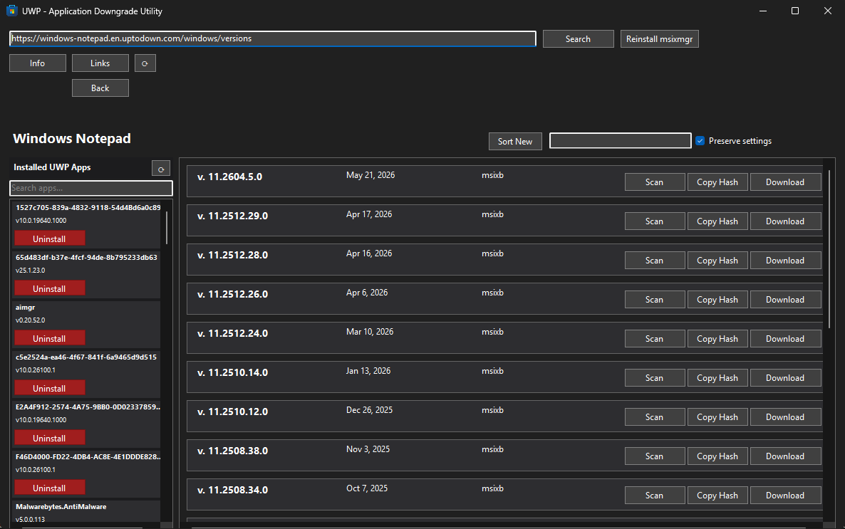845x529 pixels.
Task: Copy Hash for version 11.2508.38.0
Action: coord(717,456)
